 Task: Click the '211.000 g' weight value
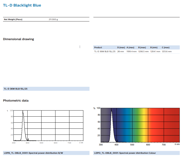(53, 19)
